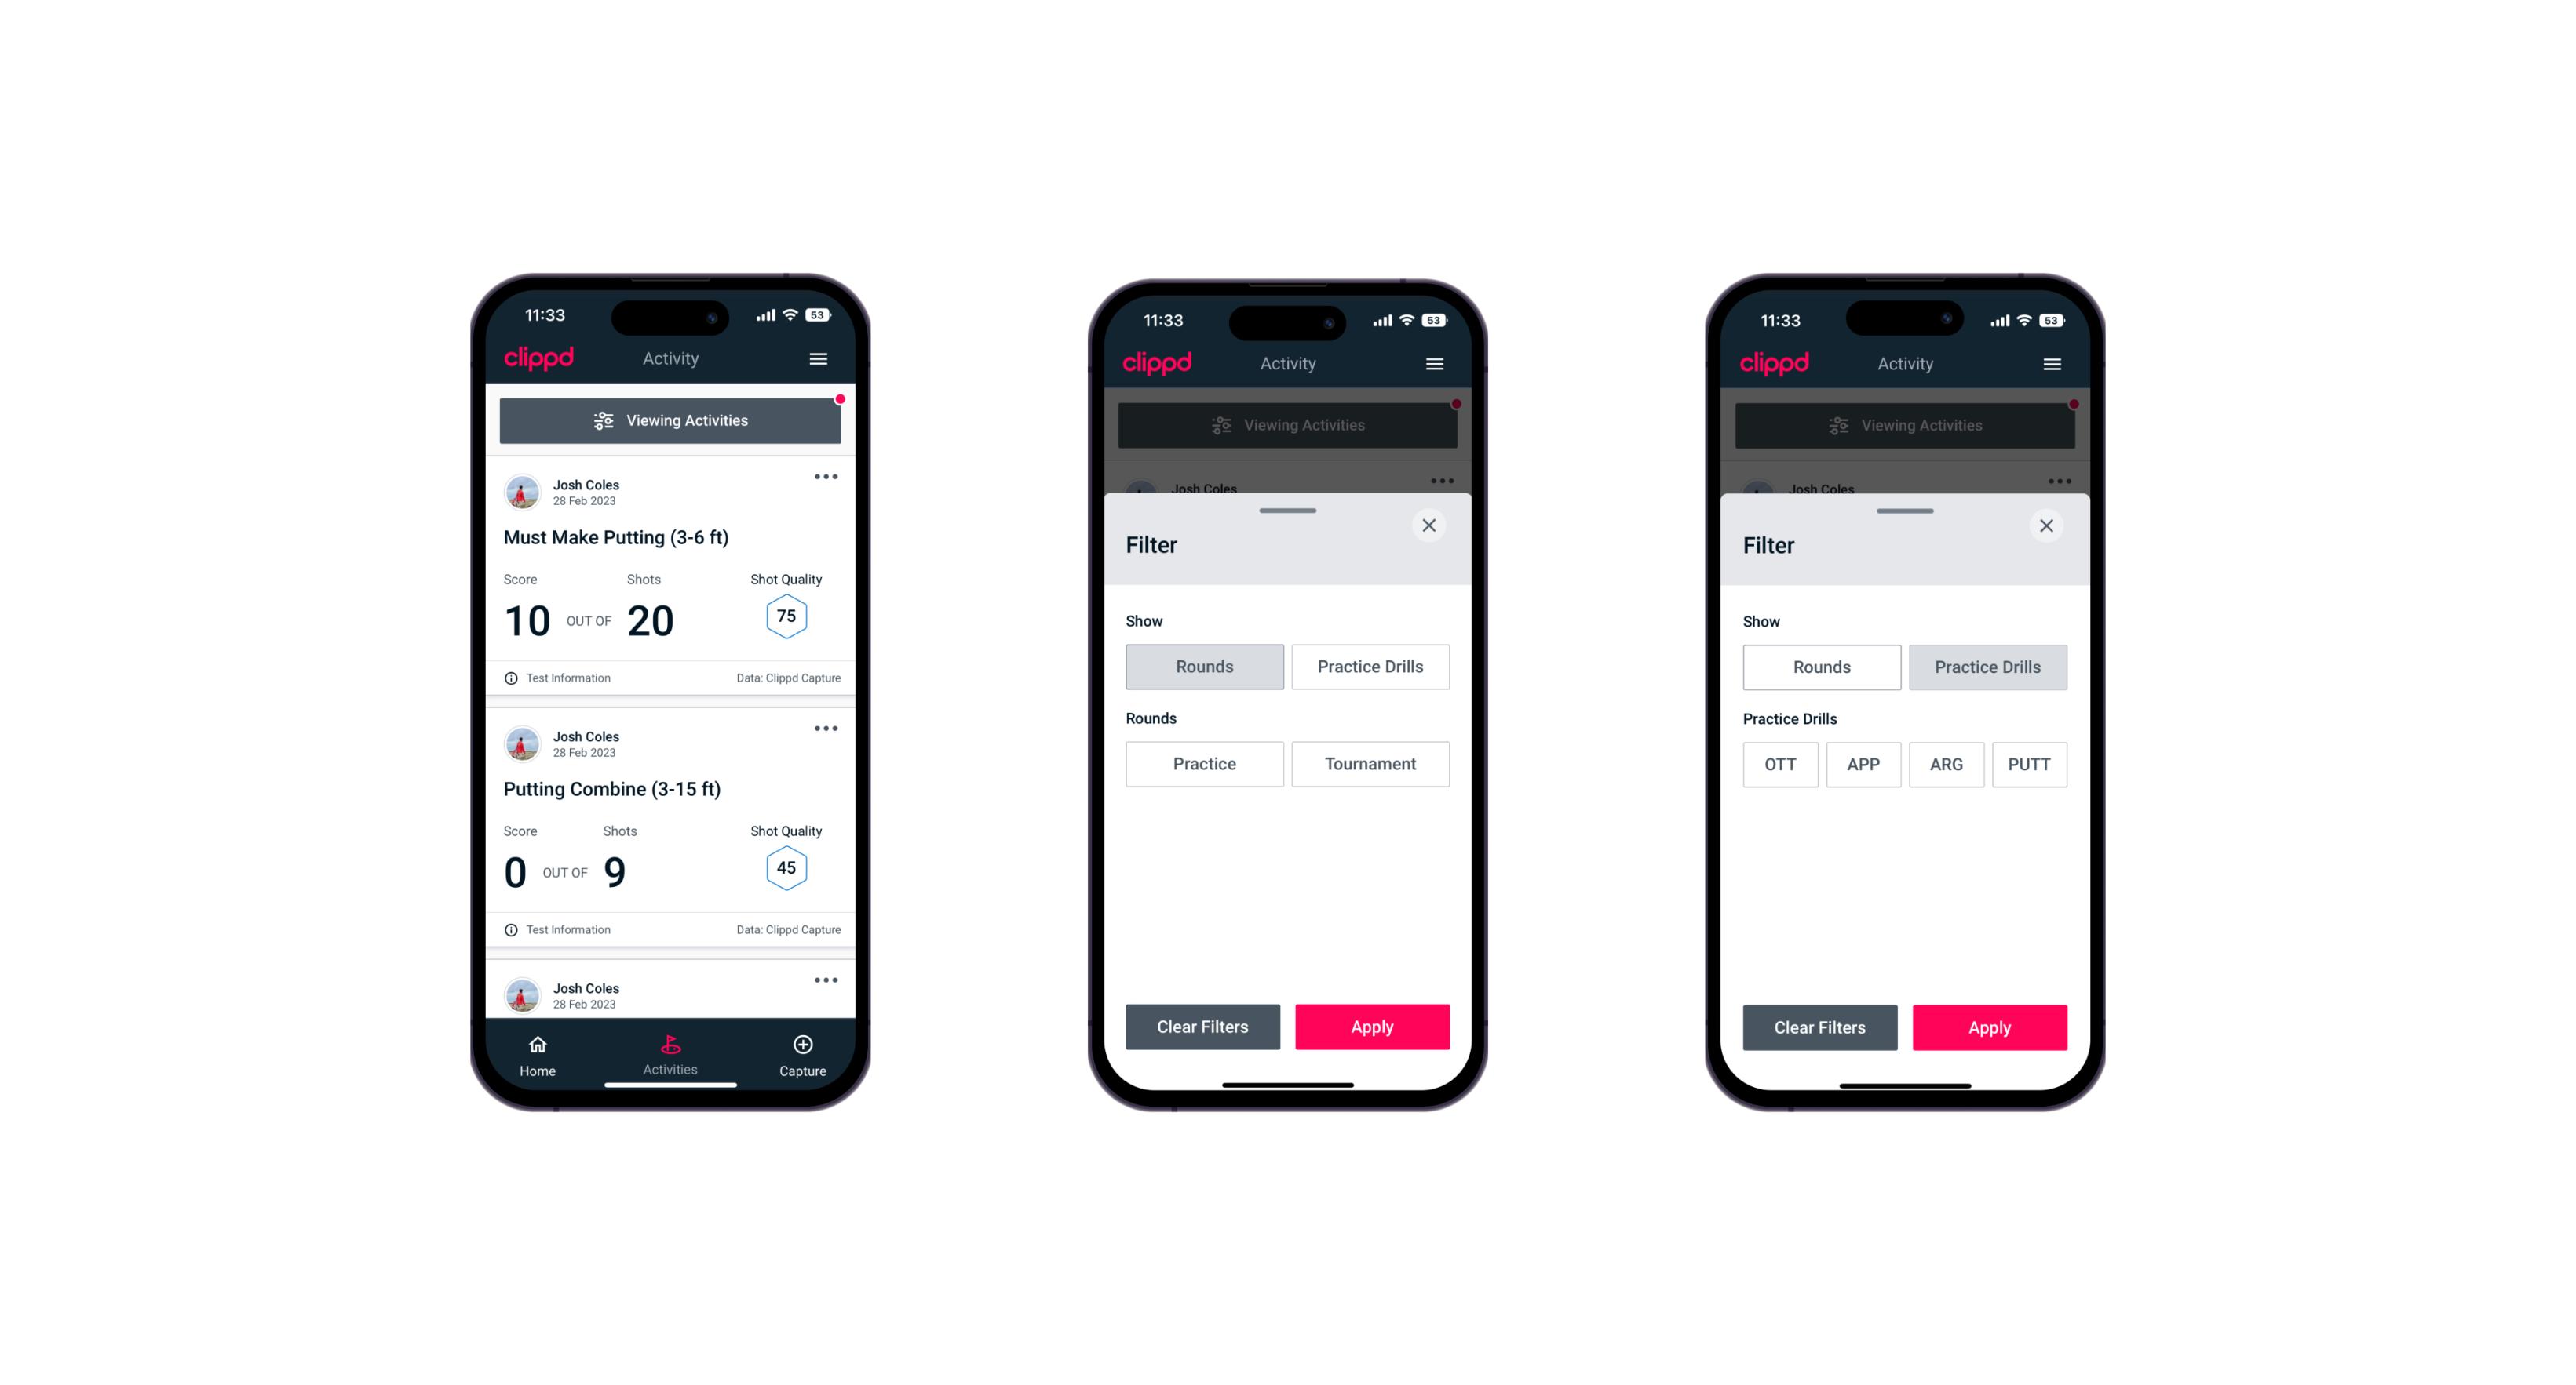Screen dimensions: 2576x1385
Task: Tap the three-dot overflow icon on first activity
Action: coord(825,478)
